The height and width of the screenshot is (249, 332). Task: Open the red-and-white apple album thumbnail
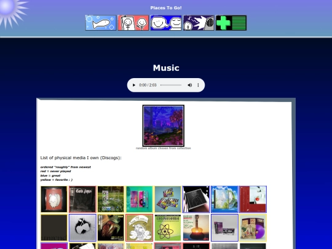253,199
